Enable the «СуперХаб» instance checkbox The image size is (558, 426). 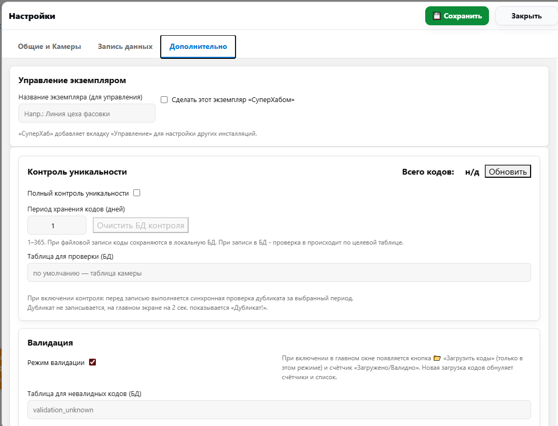click(x=164, y=99)
